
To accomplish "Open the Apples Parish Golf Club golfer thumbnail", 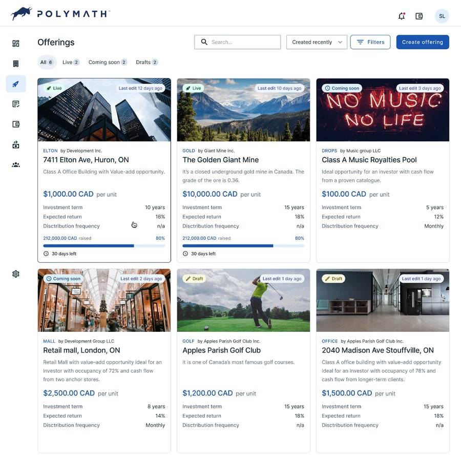I will (243, 301).
